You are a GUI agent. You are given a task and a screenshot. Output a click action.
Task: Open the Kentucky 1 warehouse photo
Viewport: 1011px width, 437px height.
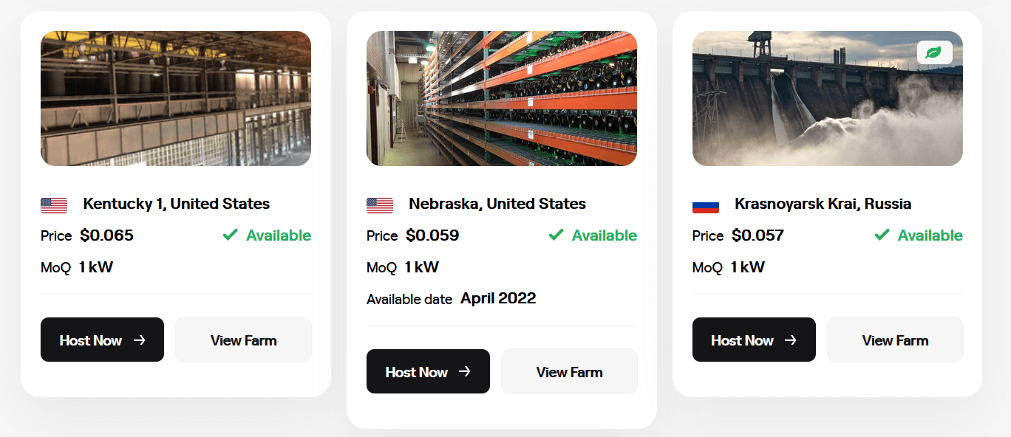click(176, 98)
